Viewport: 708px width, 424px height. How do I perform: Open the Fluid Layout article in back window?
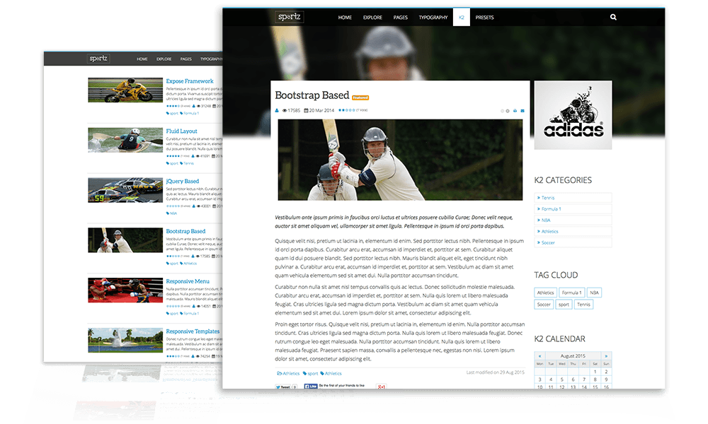click(x=181, y=131)
